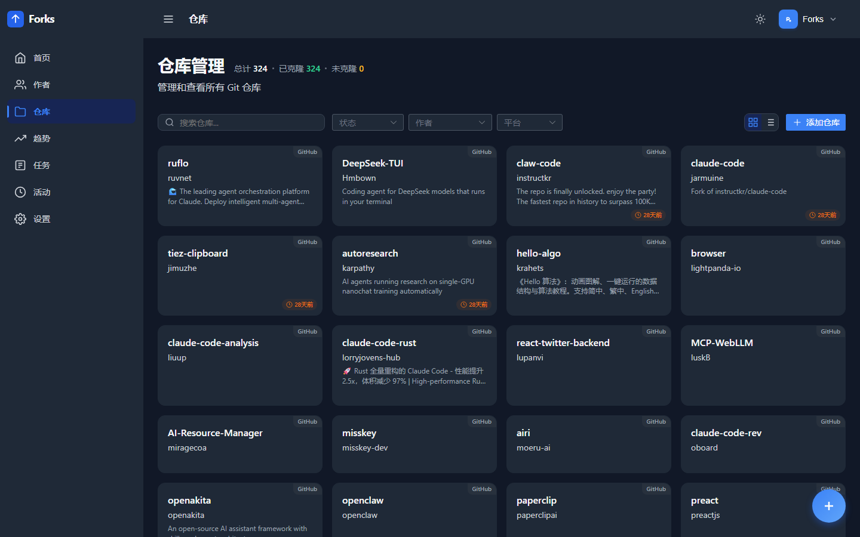Open 活动 in the sidebar
Image resolution: width=860 pixels, height=537 pixels.
pyautogui.click(x=72, y=192)
